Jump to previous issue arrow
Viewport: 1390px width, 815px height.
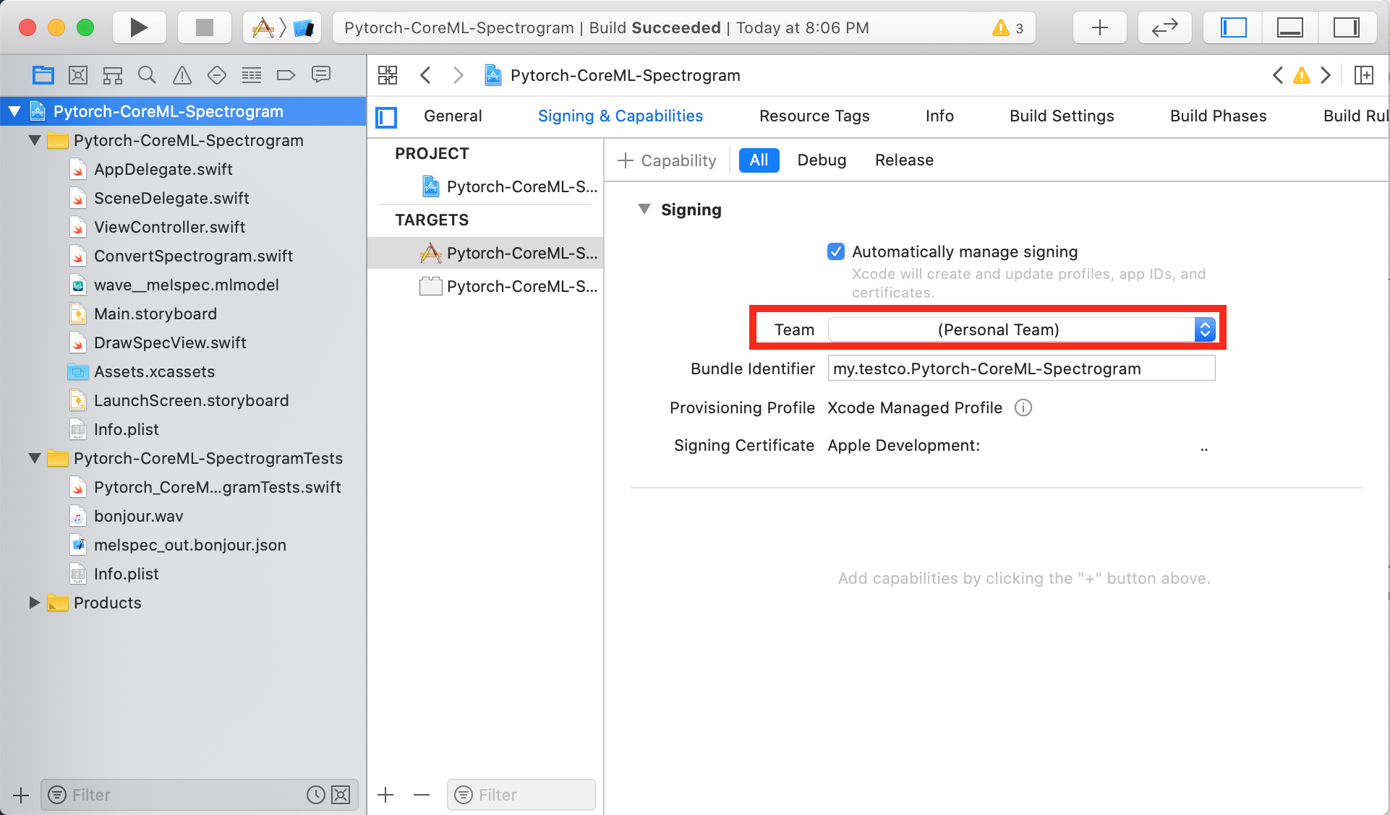click(1278, 75)
